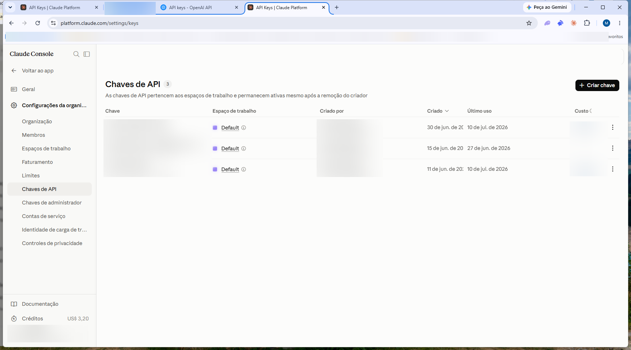Open the browser Extensions puzzle icon
The width and height of the screenshot is (631, 350).
(x=587, y=23)
